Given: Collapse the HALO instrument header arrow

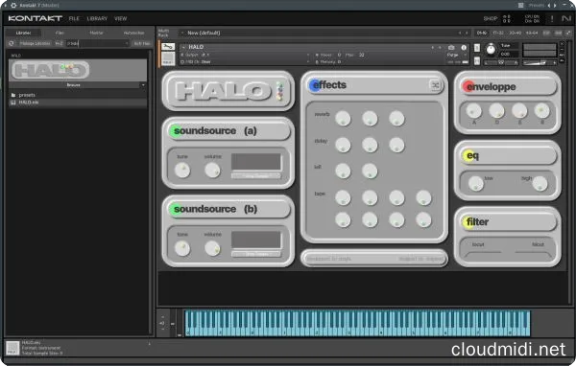Looking at the screenshot, I should pyautogui.click(x=183, y=47).
